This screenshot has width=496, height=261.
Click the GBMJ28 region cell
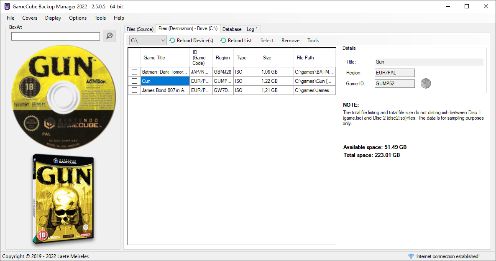pyautogui.click(x=223, y=72)
